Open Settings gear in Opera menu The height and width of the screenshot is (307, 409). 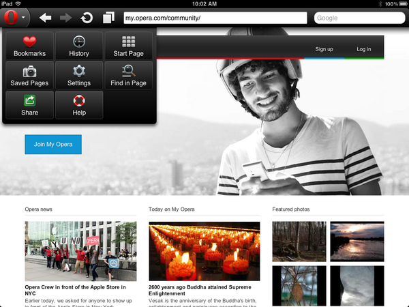[79, 75]
